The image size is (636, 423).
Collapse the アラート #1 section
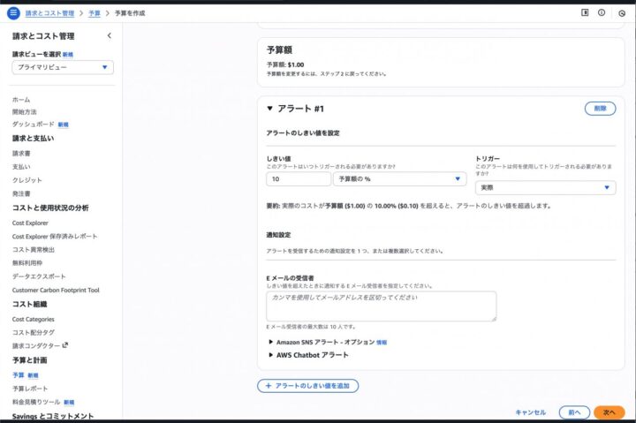(x=270, y=109)
